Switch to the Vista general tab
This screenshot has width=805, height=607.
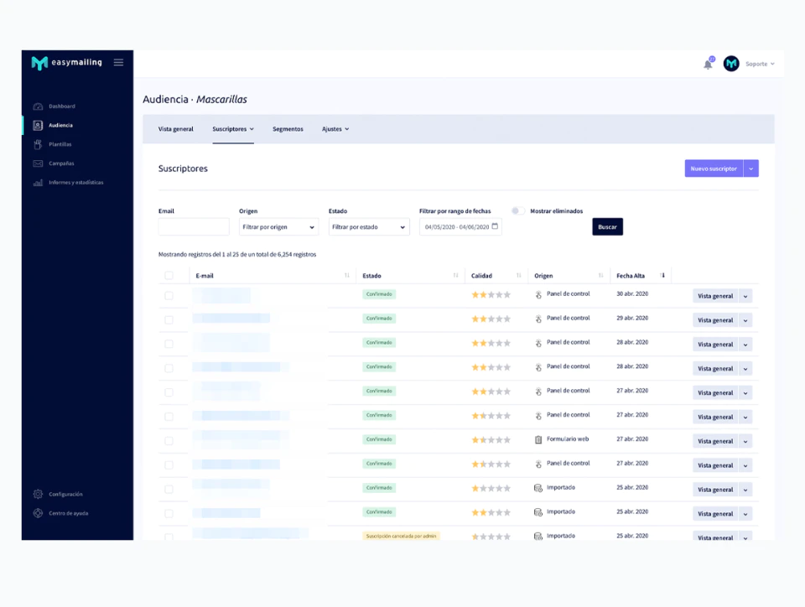(x=175, y=129)
